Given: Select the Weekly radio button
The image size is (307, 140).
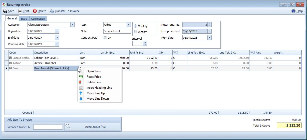Looking at the screenshot, I should (x=136, y=32).
